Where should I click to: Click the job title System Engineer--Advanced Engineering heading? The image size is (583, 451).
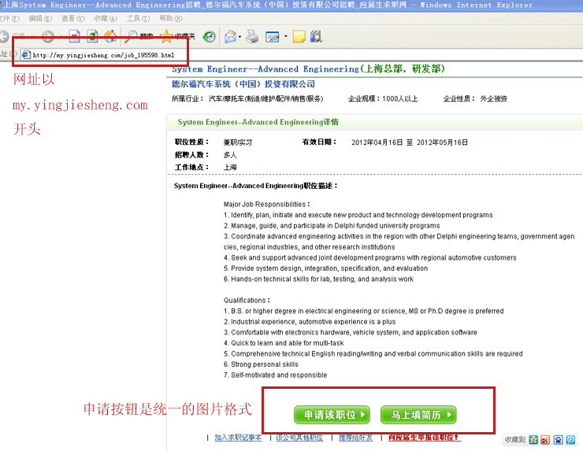pyautogui.click(x=308, y=68)
